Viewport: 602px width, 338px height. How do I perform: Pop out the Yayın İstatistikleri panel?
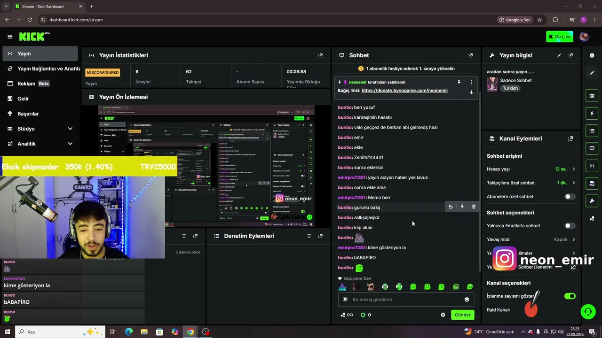[320, 55]
